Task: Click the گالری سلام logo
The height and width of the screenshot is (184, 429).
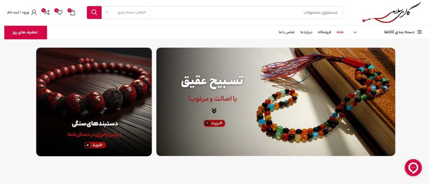Action: 391,12
